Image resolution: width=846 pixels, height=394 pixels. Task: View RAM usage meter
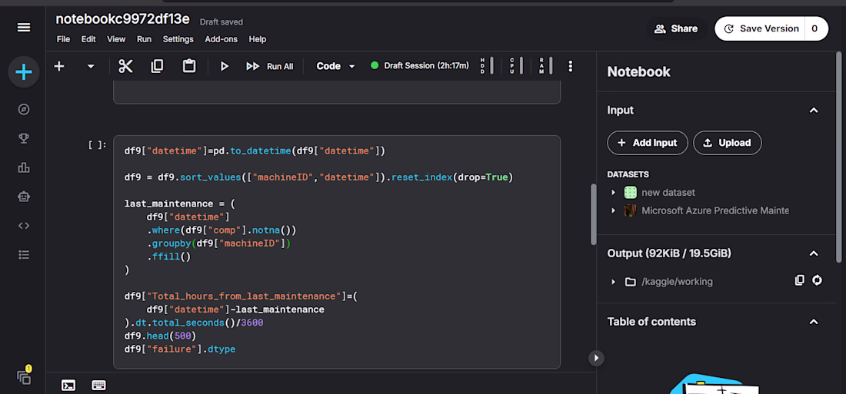(x=545, y=66)
